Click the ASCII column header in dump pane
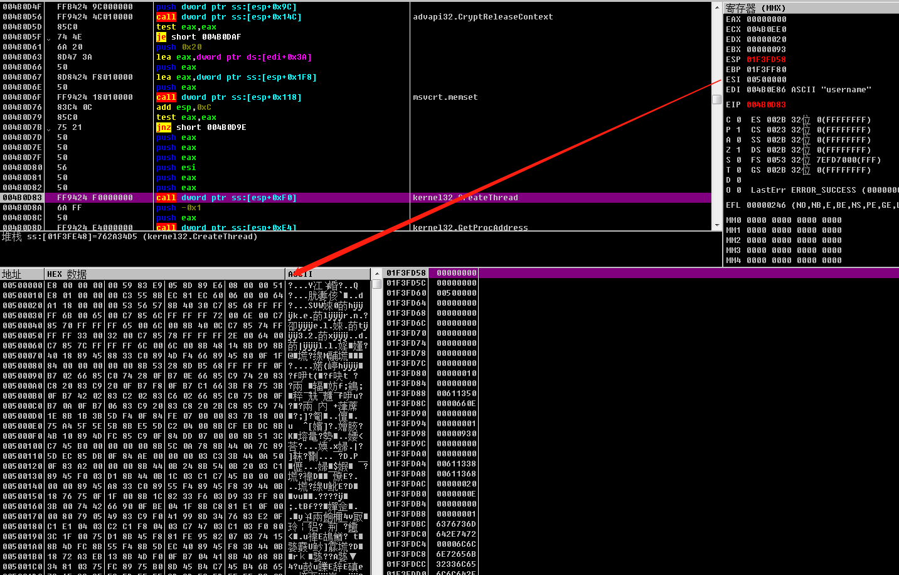899x575 pixels. 328,274
